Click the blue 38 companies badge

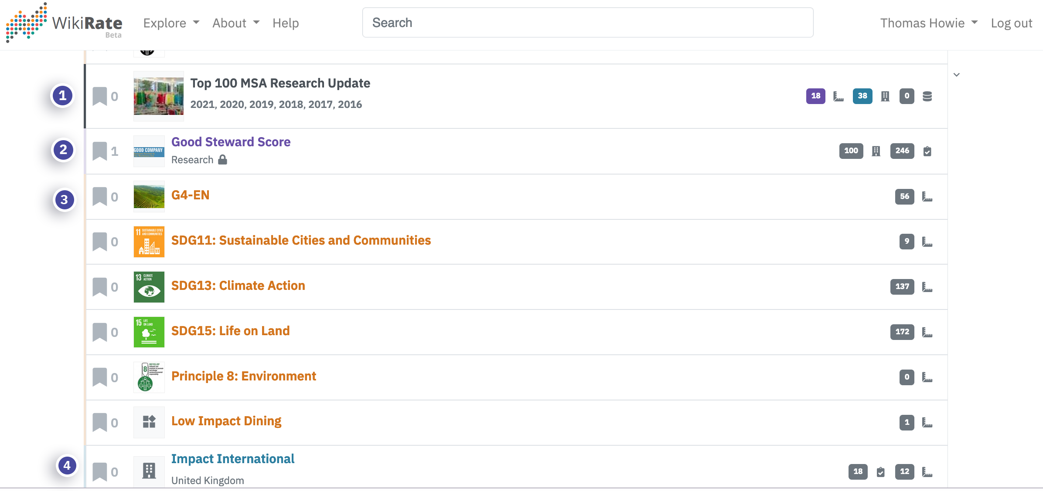(862, 96)
